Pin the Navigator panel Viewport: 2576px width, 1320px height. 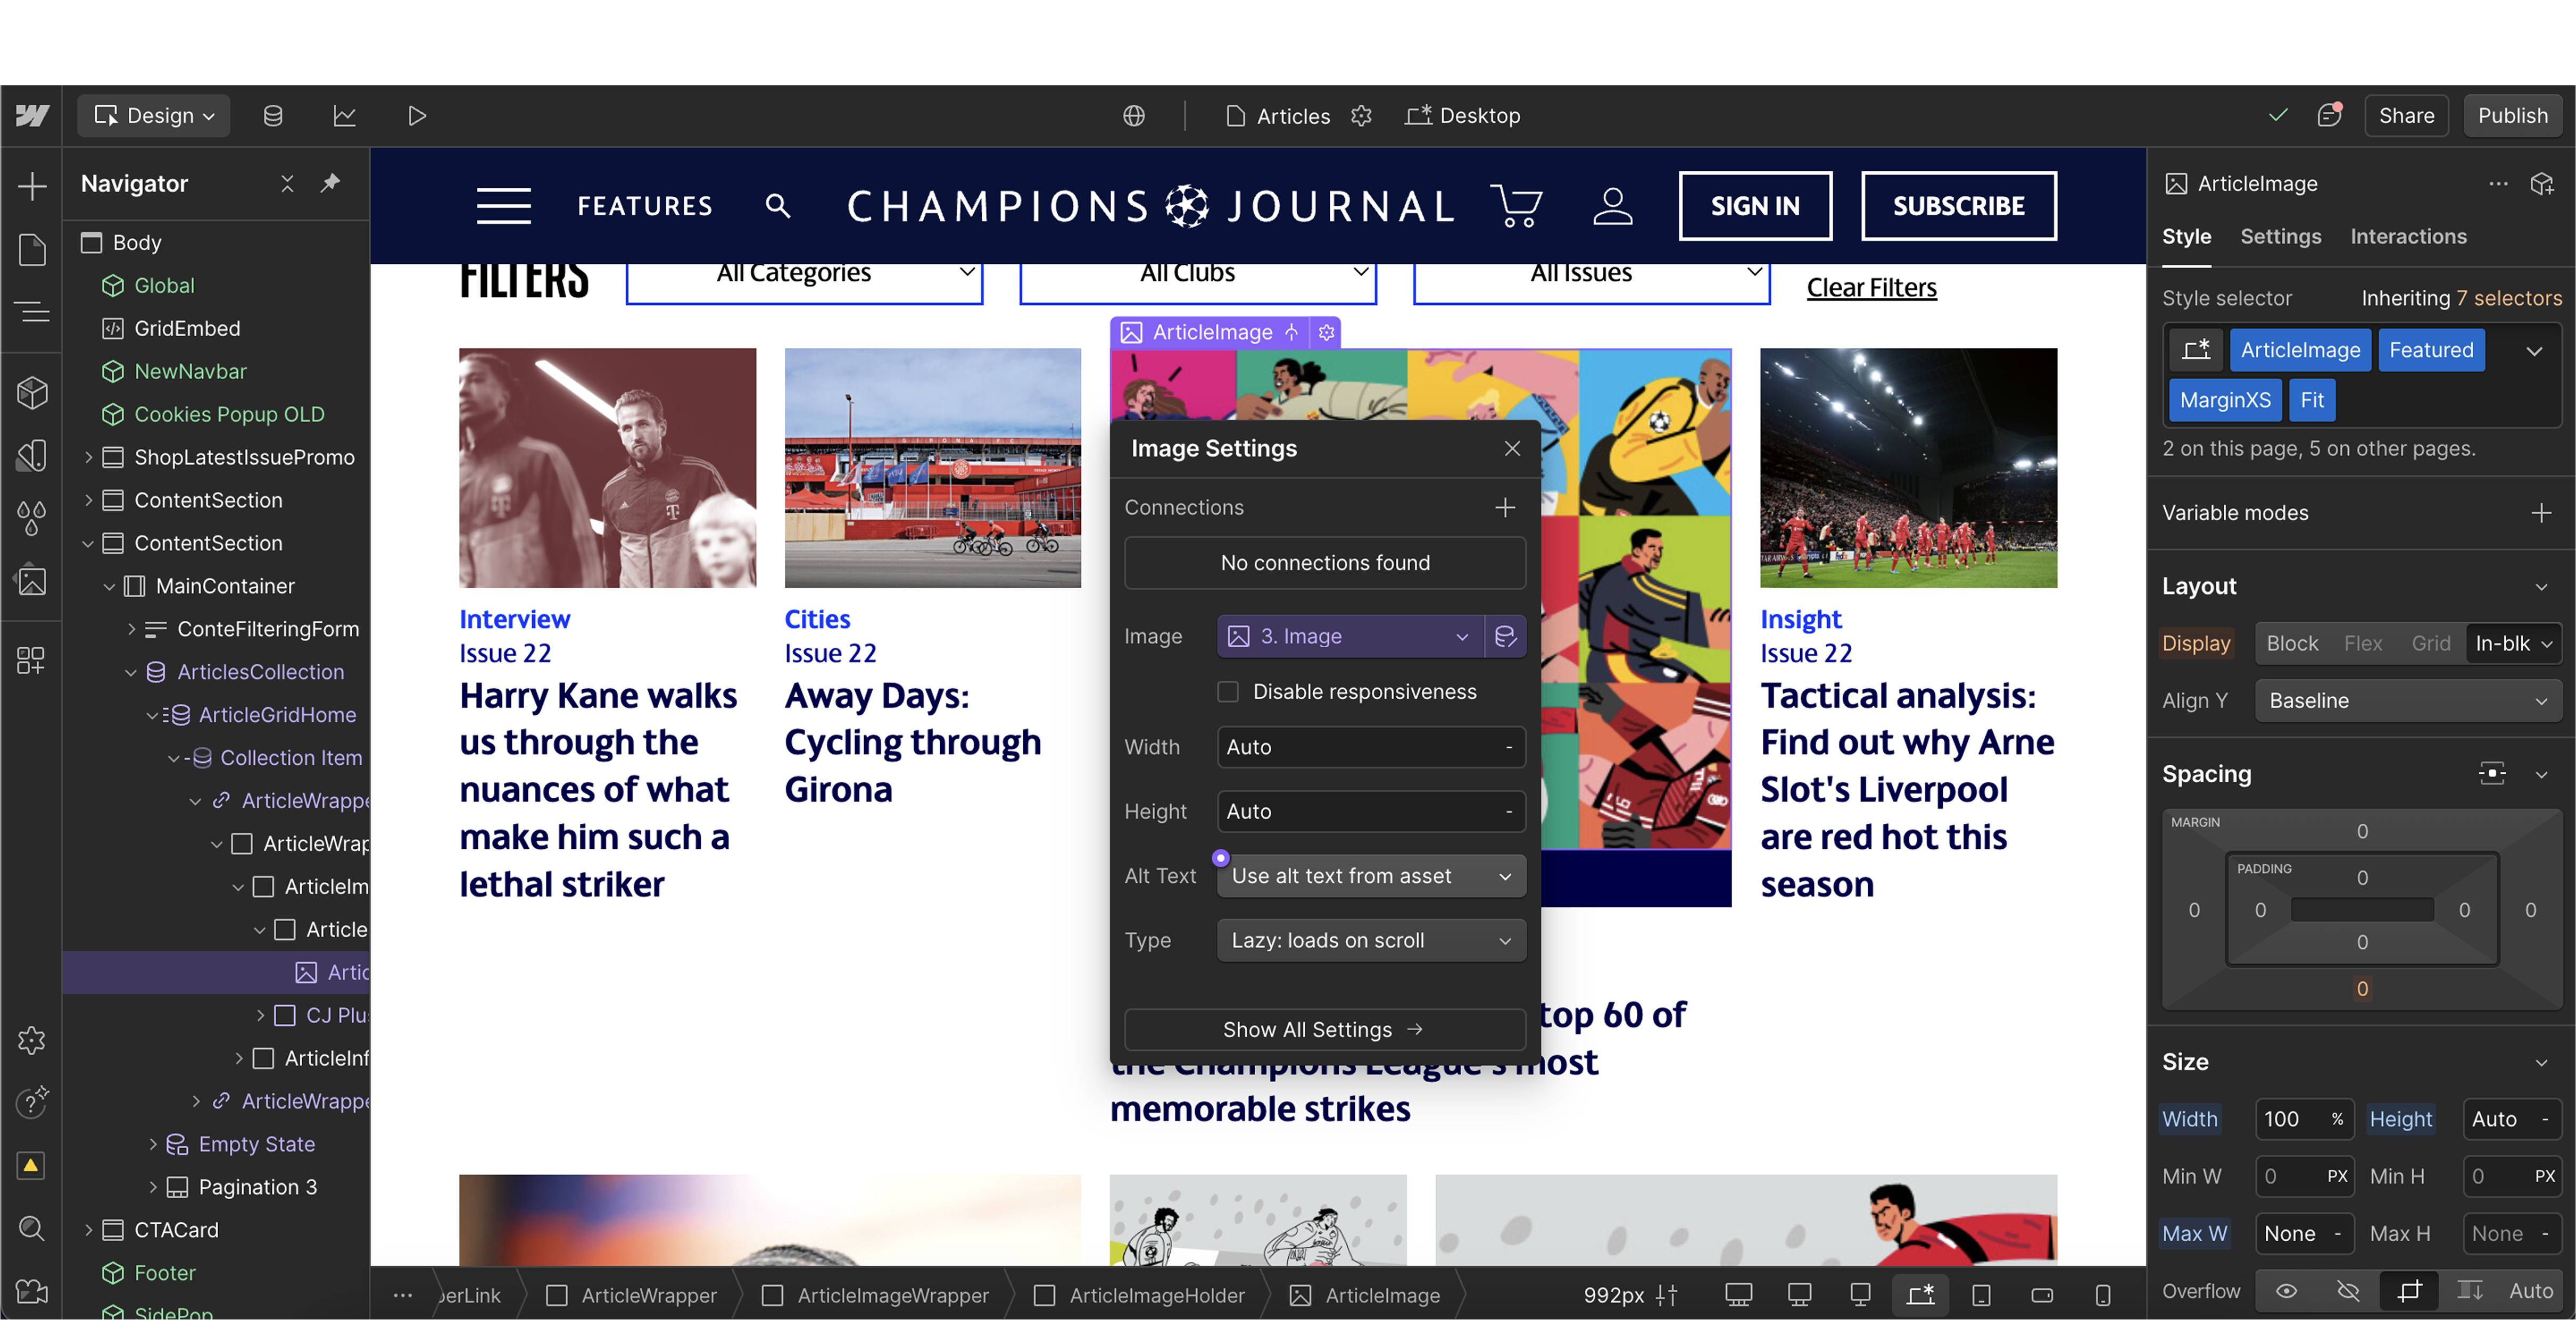[x=330, y=183]
